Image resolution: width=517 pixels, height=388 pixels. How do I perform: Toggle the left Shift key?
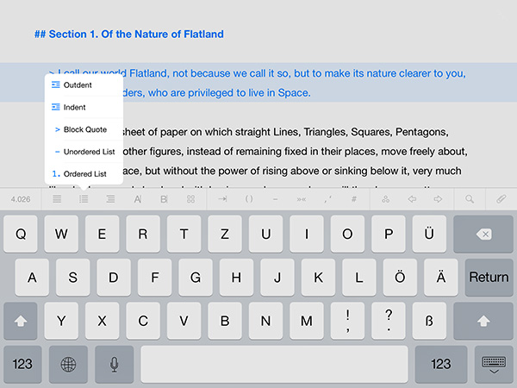[21, 321]
